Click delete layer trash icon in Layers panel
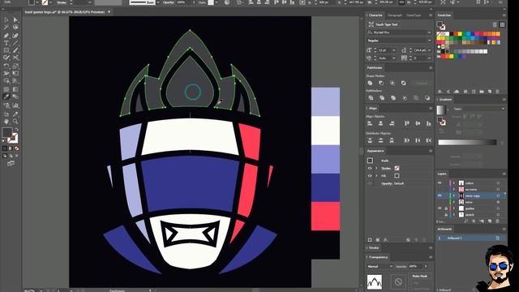Viewport: 519px width, 292px height. point(497,221)
